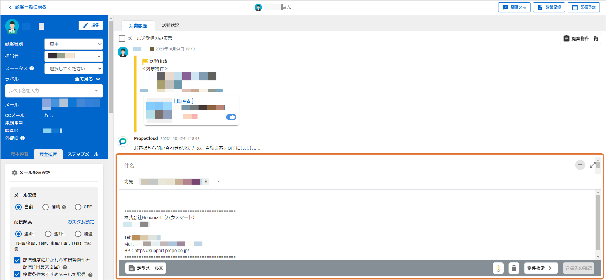Click the https://support.propo.co.jp/ text
Image resolution: width=606 pixels, height=280 pixels.
click(161, 251)
